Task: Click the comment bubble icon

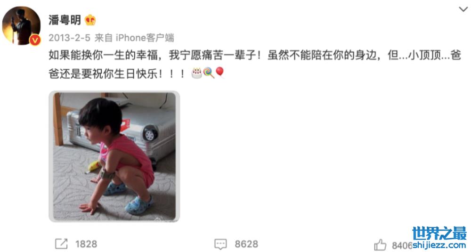Action: coord(220,244)
